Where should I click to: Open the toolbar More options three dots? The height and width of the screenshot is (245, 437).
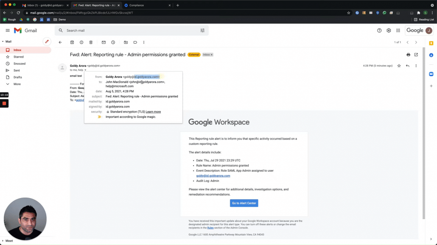coord(144,42)
